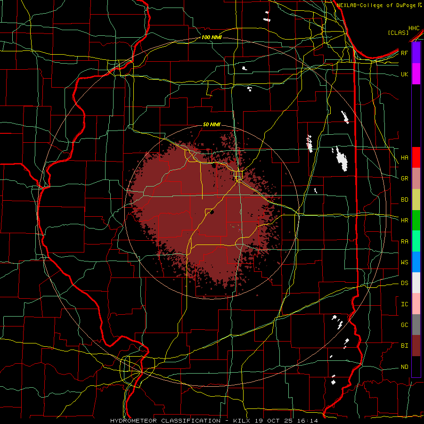The image size is (424, 424).
Task: Select the red HA legend swatch
Action: (x=416, y=157)
